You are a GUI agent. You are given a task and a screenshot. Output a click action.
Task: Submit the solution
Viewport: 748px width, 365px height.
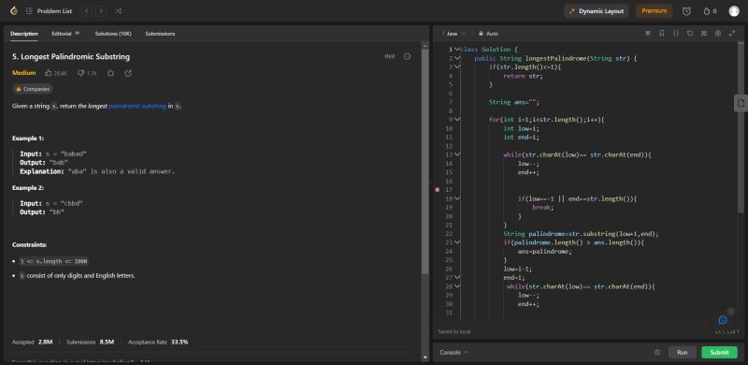pos(719,353)
